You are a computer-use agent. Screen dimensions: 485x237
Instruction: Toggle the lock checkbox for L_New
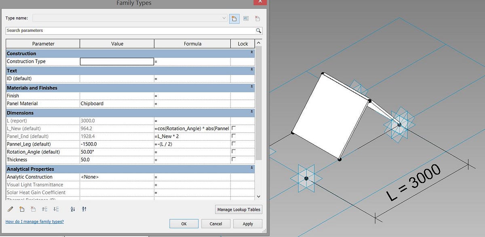click(233, 128)
